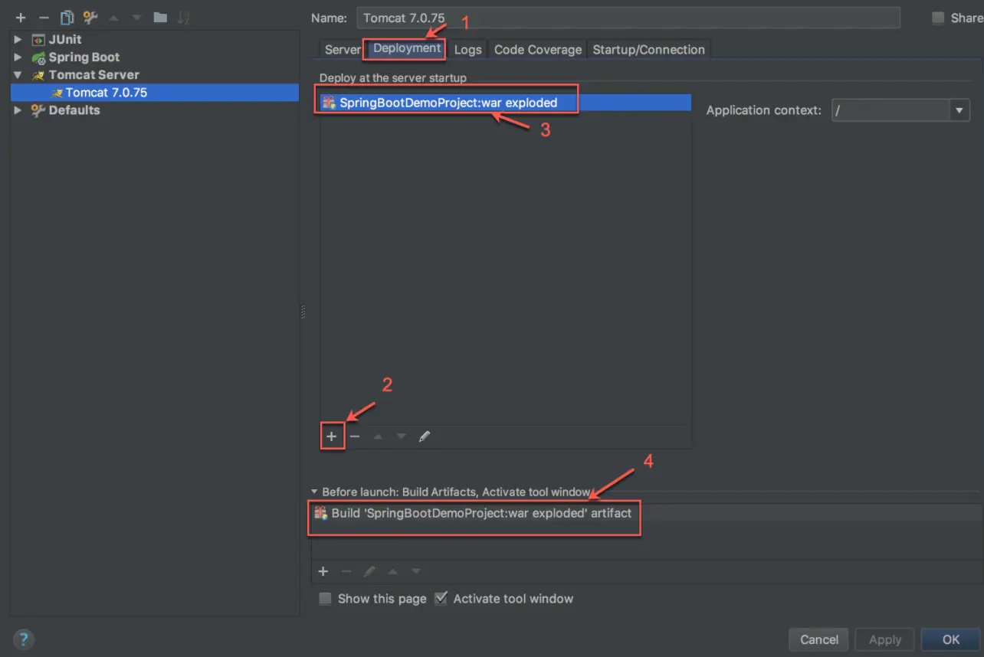The width and height of the screenshot is (984, 657).
Task: Add a new run configuration
Action: click(21, 18)
